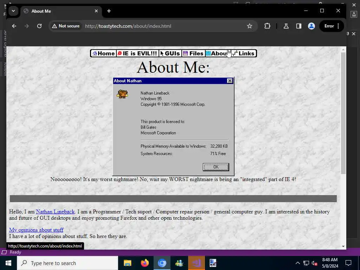
Task: Open My opinions about stuff link
Action: coord(36,230)
